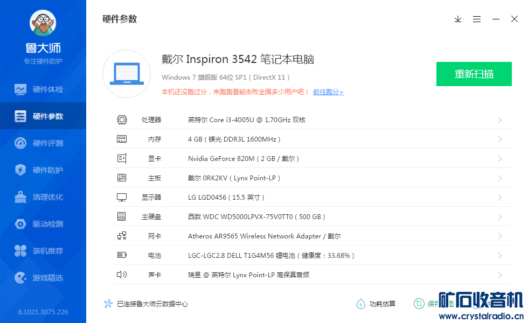Screen dimensions: 528x323
Task: Select the Atheros AR9565 adapter text
Action: (265, 236)
